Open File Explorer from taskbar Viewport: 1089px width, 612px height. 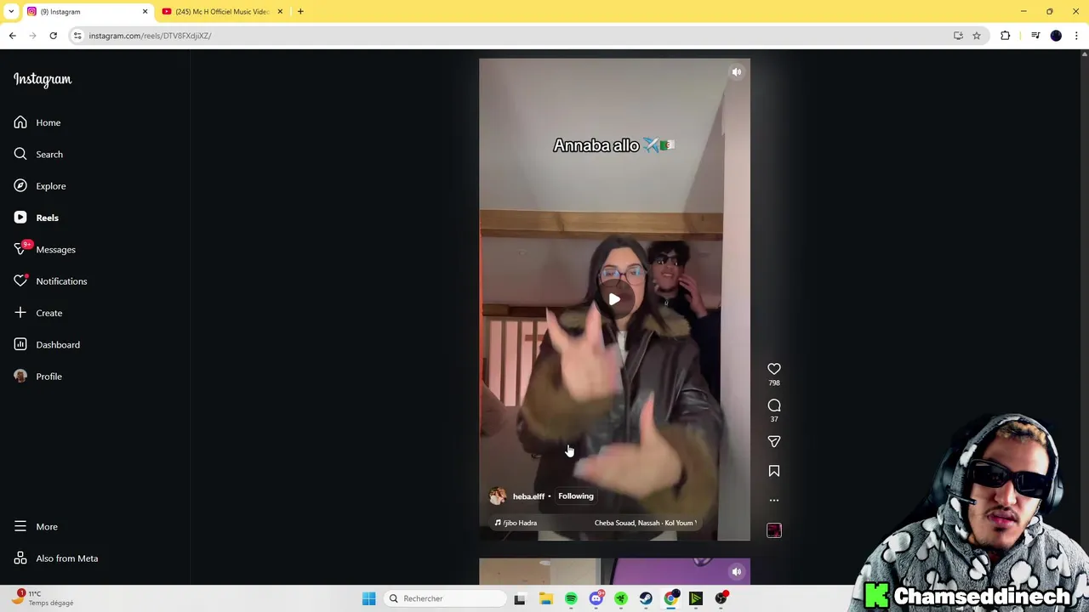tap(545, 598)
